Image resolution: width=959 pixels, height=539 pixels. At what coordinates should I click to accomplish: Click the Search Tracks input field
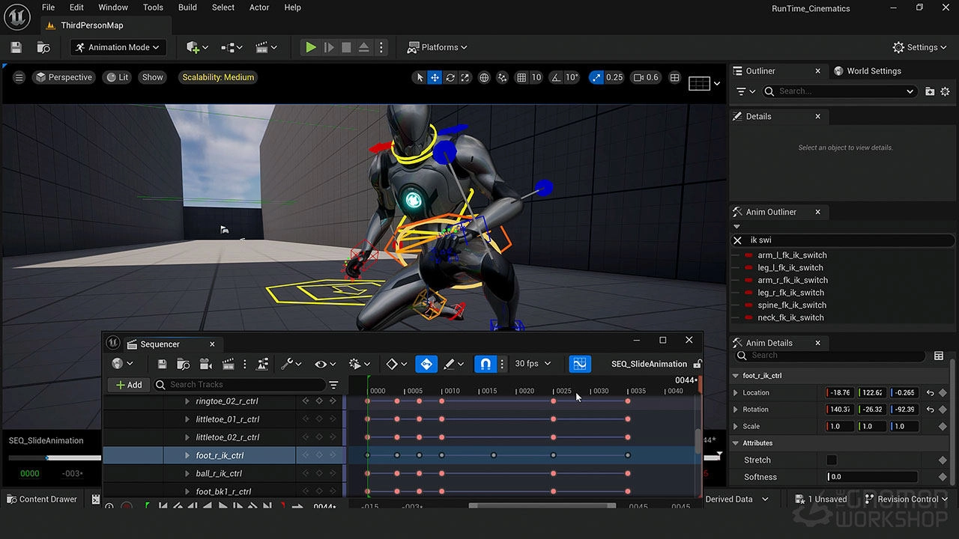pos(240,384)
